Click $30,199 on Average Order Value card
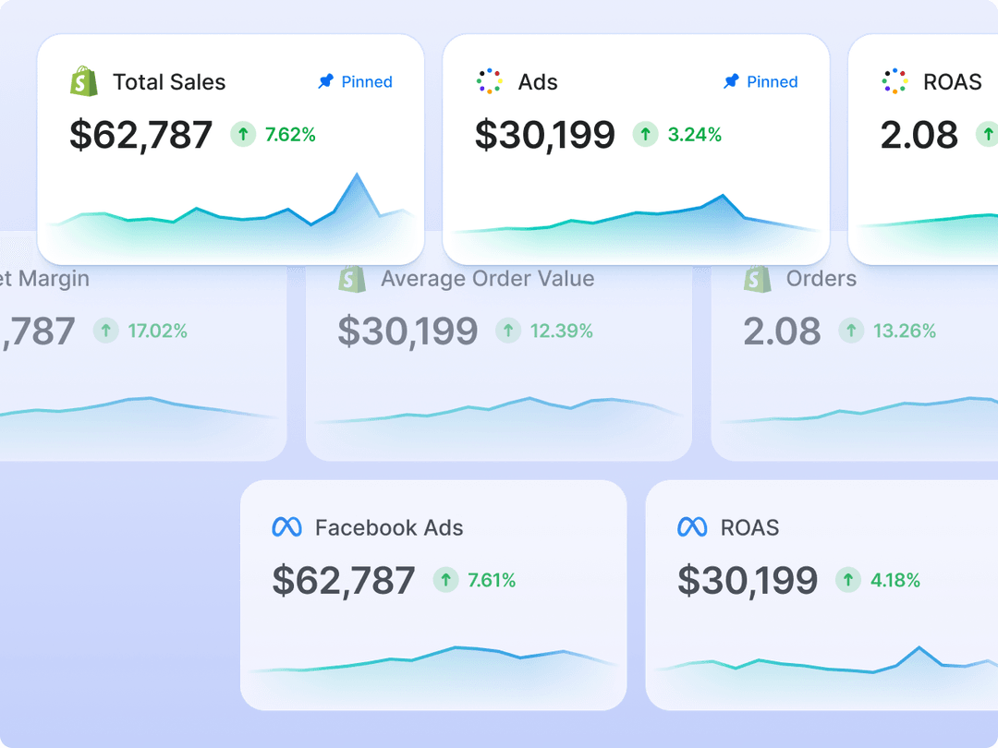 pyautogui.click(x=408, y=332)
